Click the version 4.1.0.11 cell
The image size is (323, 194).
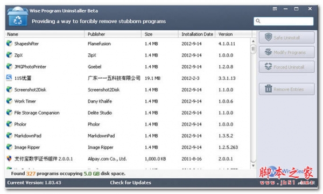(227, 44)
